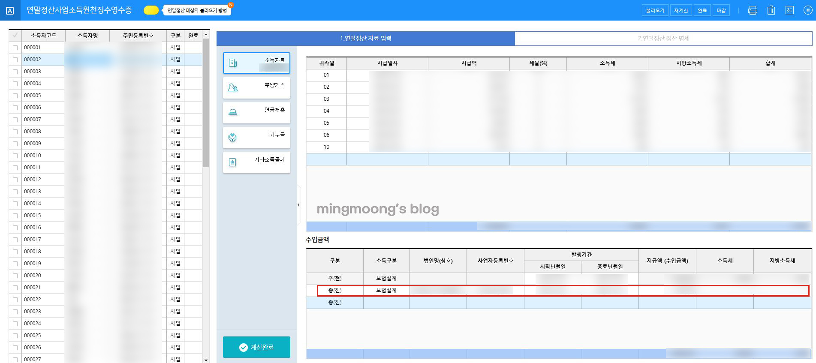This screenshot has width=816, height=363.
Task: Click the down arrow of the list scrollbar
Action: pos(206,360)
